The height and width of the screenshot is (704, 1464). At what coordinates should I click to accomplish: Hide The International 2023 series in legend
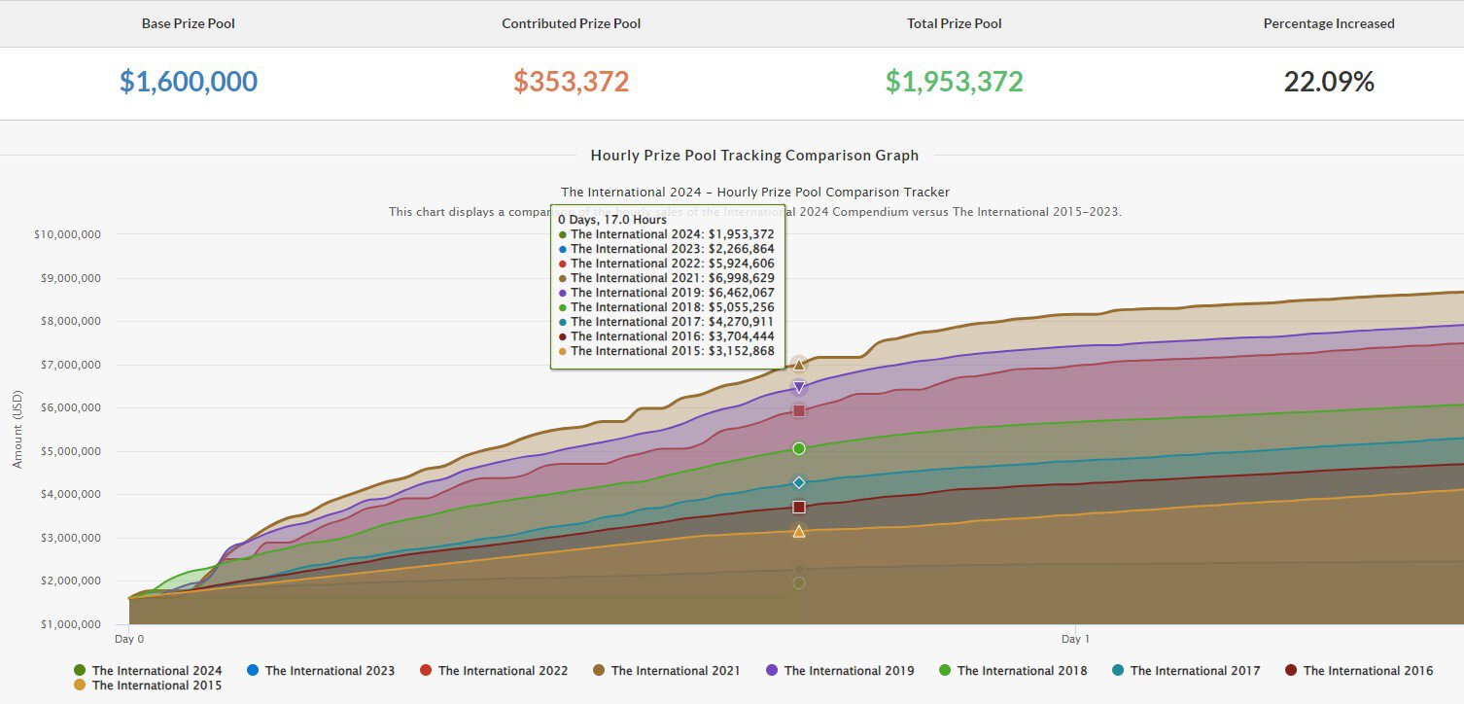coord(321,671)
